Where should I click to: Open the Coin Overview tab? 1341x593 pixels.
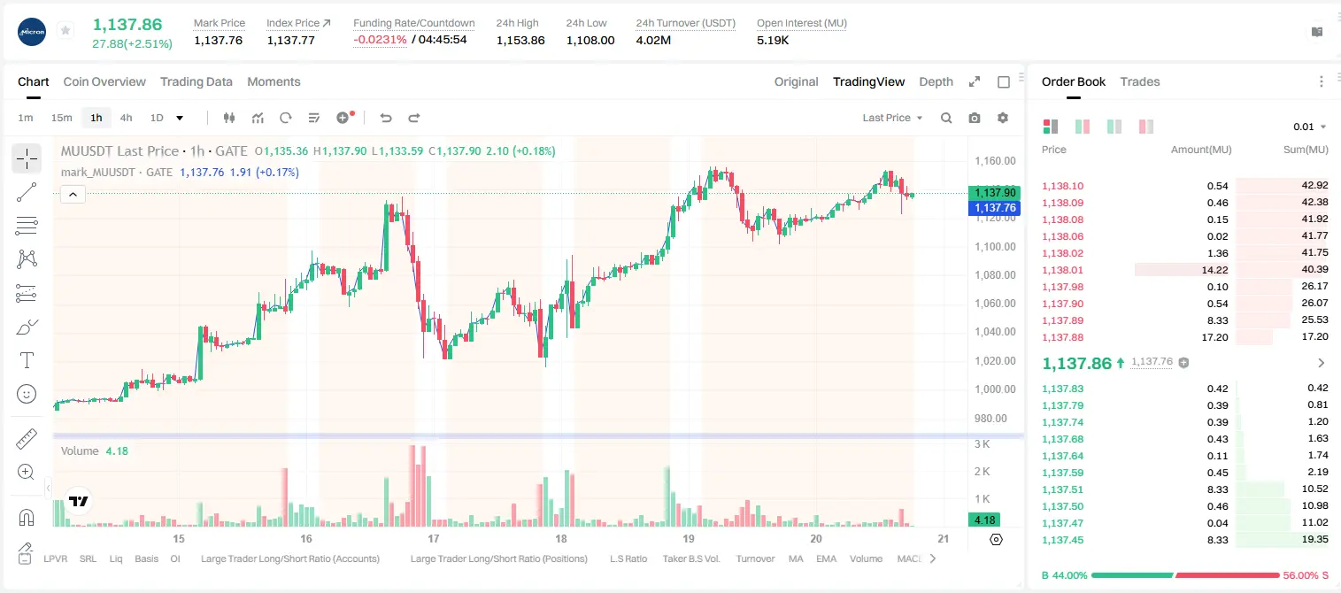click(104, 81)
